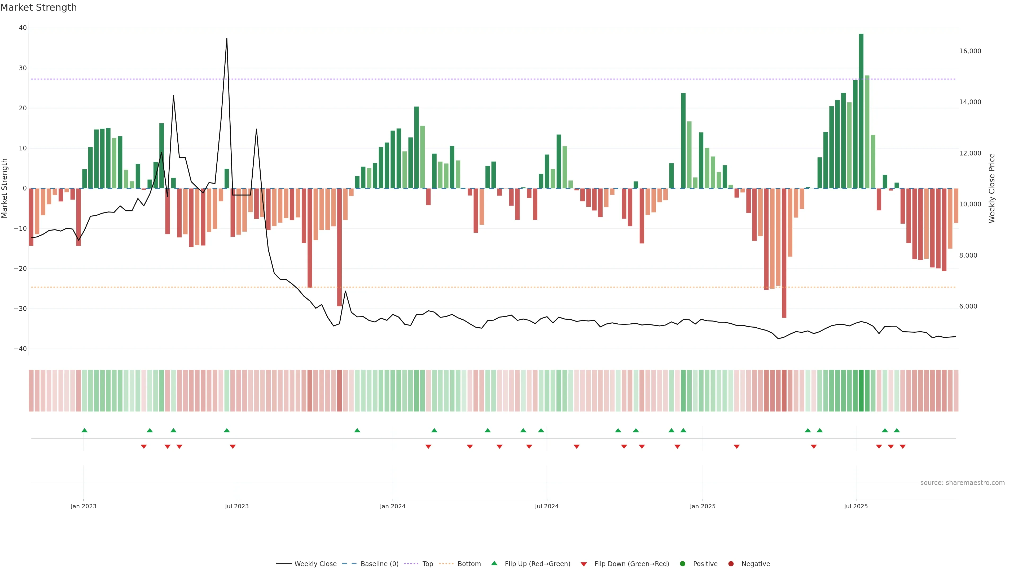1018x573 pixels.
Task: Click the sharemaestro.com source text
Action: [962, 483]
